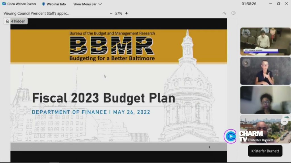Screen dimensions: 291x163
Task: Select the woman with glasses video thumbnail
Action: pyautogui.click(x=265, y=100)
